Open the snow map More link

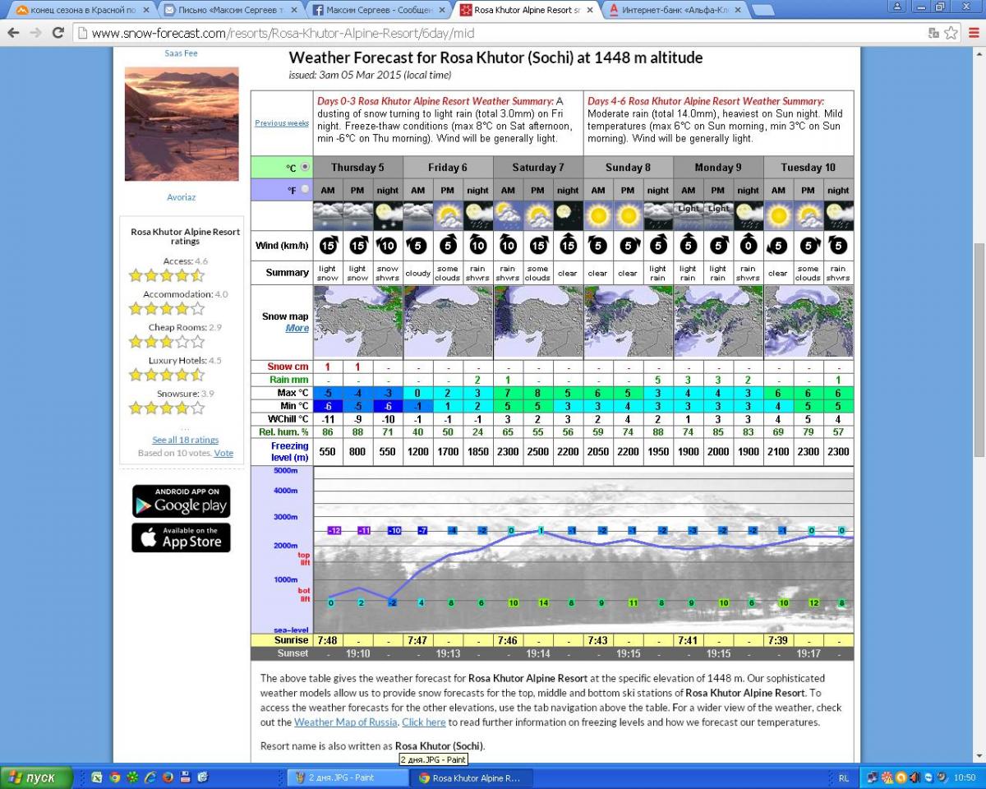coord(297,328)
